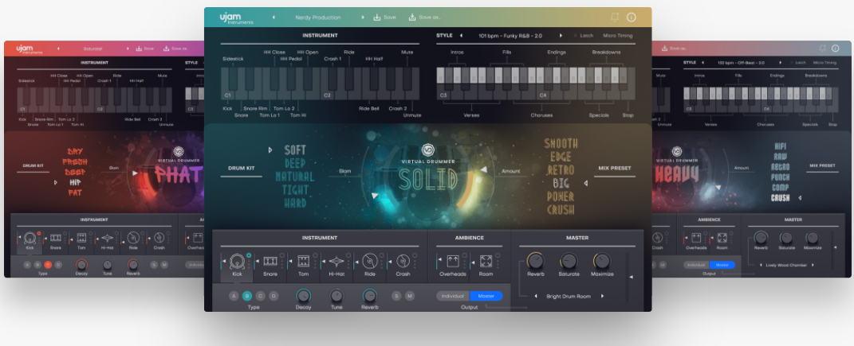
Task: Click Micro Timing in HEAVY window
Action: 825,63
